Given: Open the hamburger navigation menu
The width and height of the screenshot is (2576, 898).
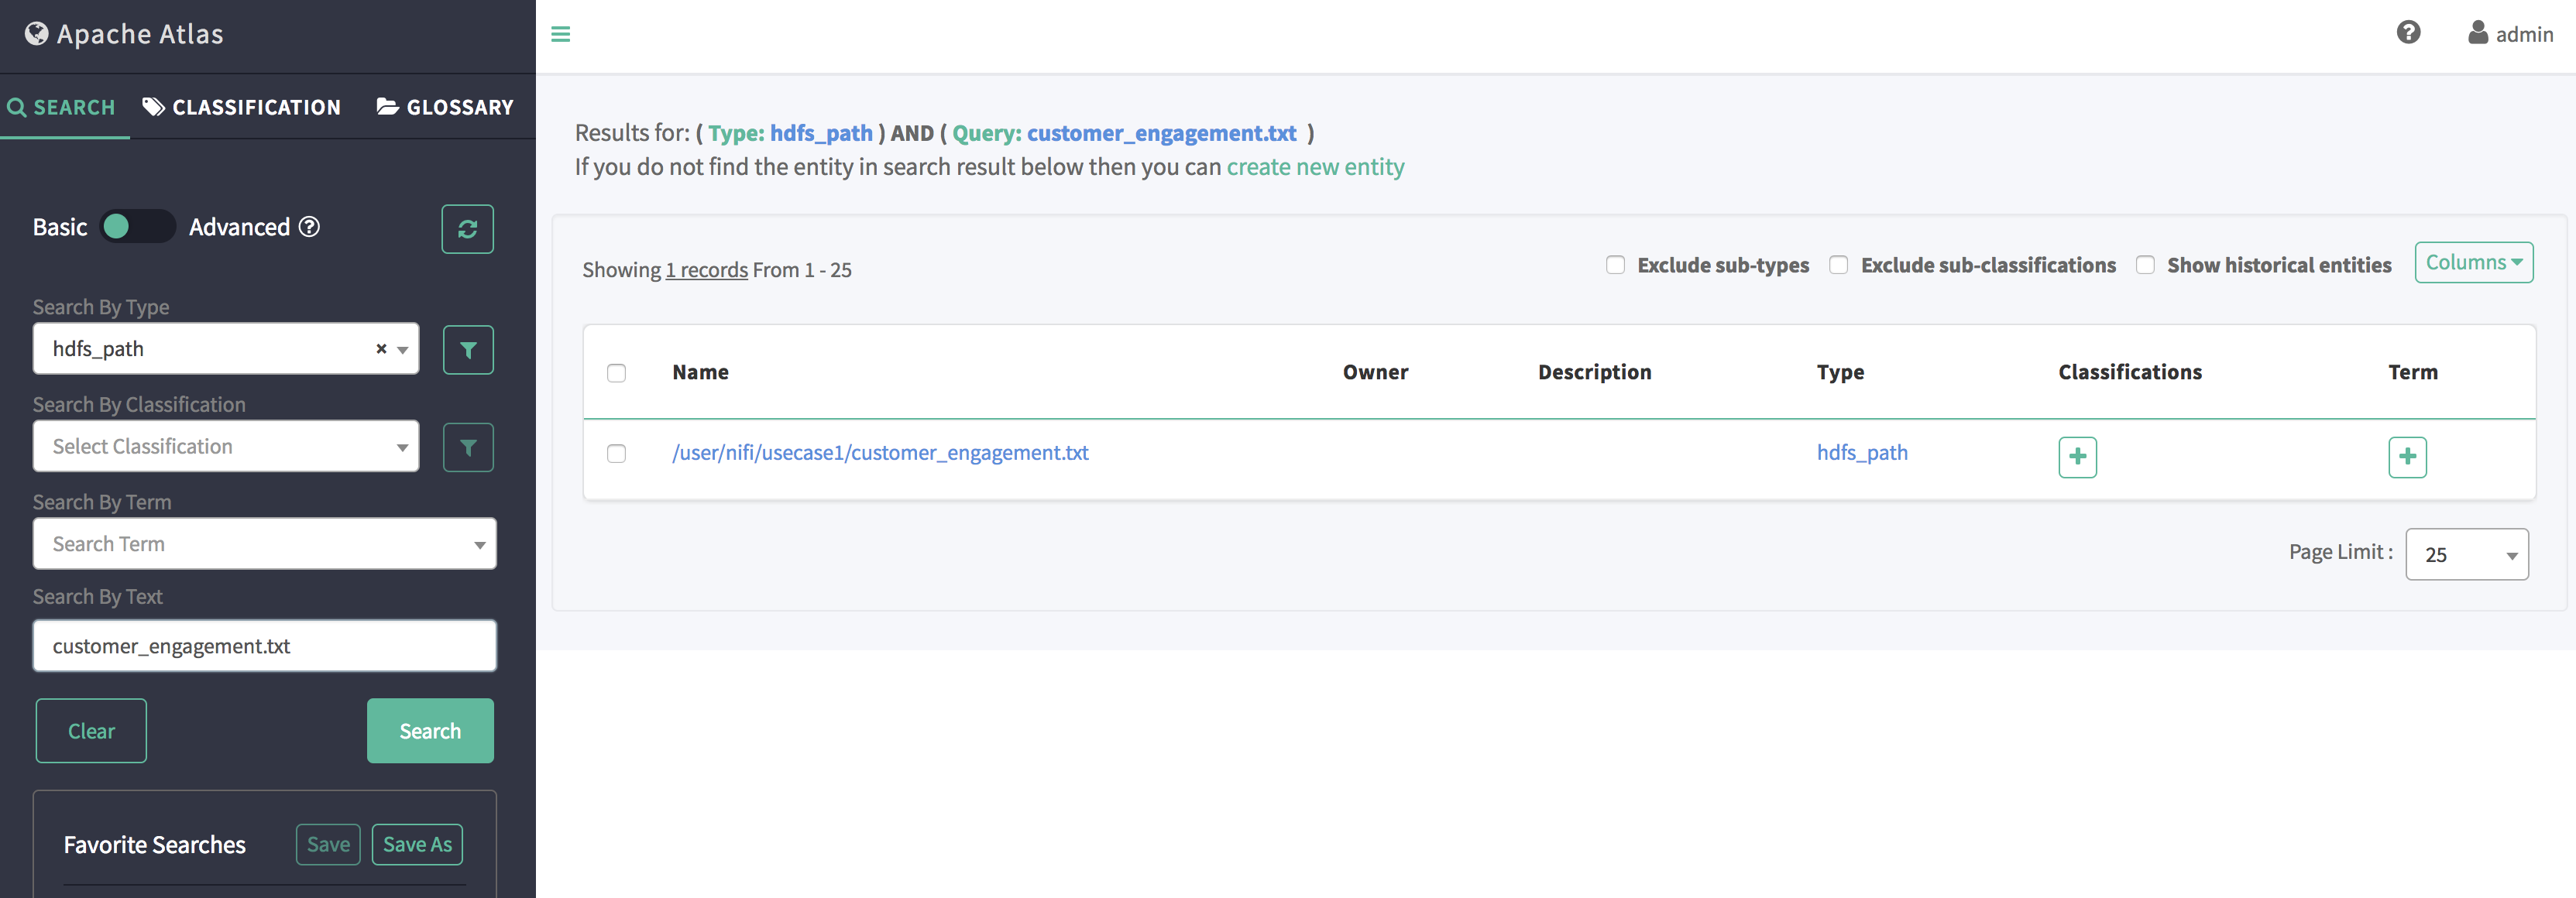Looking at the screenshot, I should 561,34.
